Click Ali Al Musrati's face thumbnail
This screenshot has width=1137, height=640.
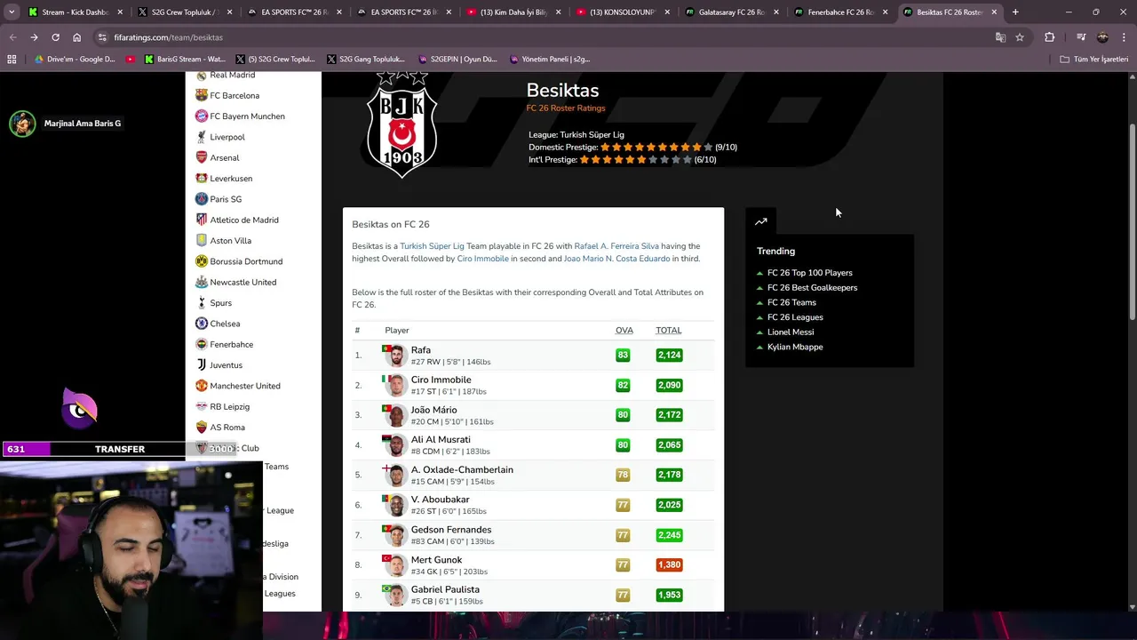tap(396, 445)
